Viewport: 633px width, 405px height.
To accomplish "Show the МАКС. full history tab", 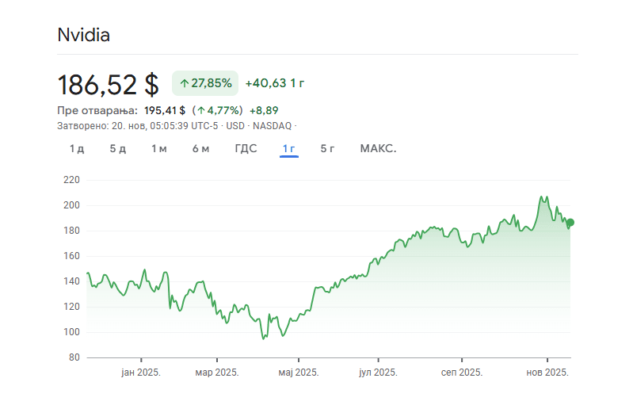I will pos(378,148).
